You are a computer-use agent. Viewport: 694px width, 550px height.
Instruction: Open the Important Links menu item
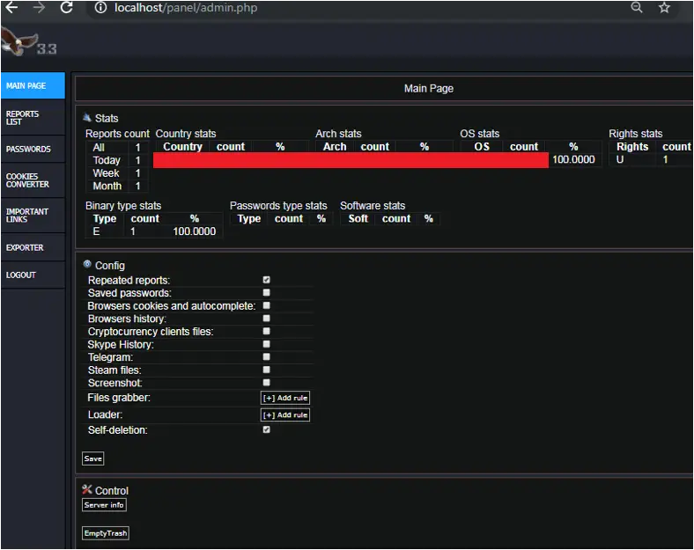[x=33, y=216]
